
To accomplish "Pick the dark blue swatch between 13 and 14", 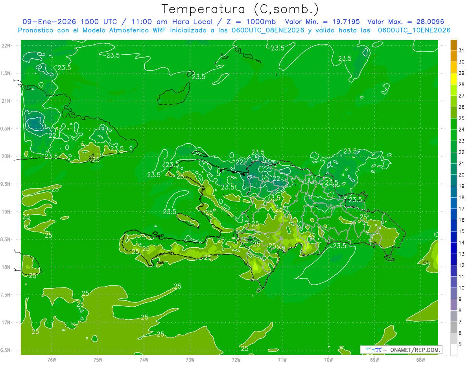I will coord(454,248).
